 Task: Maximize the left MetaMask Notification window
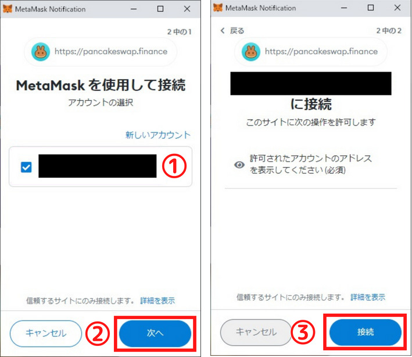[160, 9]
